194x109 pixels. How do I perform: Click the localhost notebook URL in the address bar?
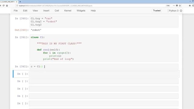[x=55, y=6]
